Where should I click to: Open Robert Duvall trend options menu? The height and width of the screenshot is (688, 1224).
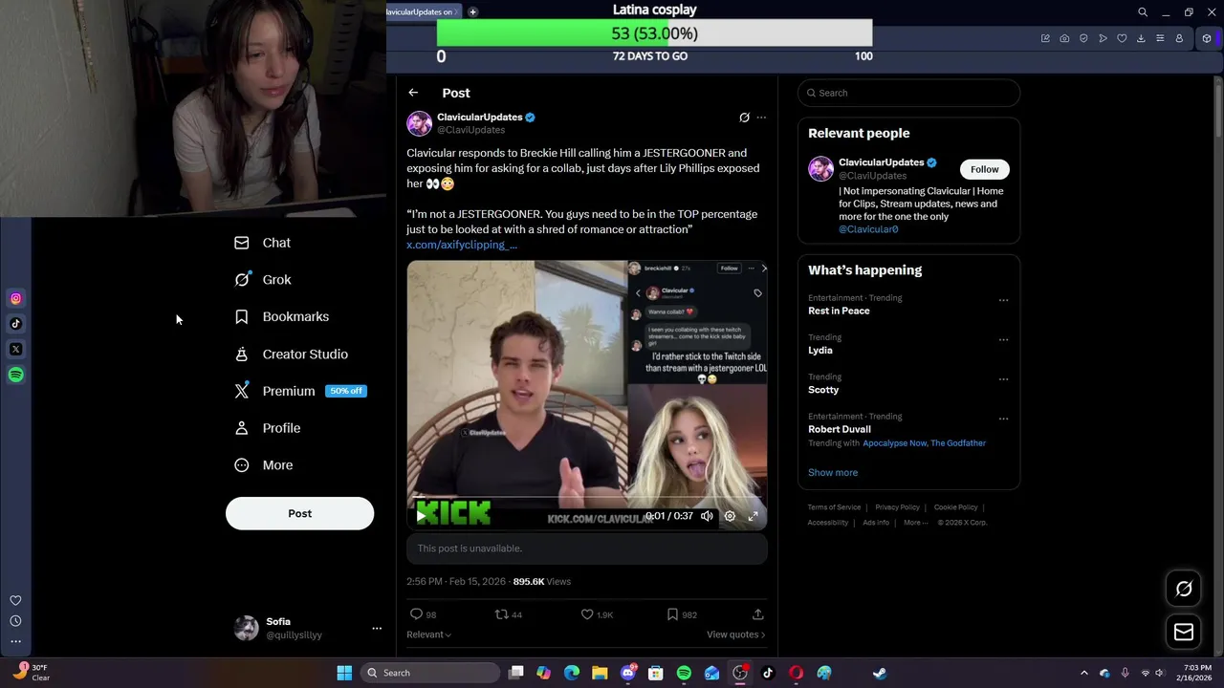tap(1003, 419)
